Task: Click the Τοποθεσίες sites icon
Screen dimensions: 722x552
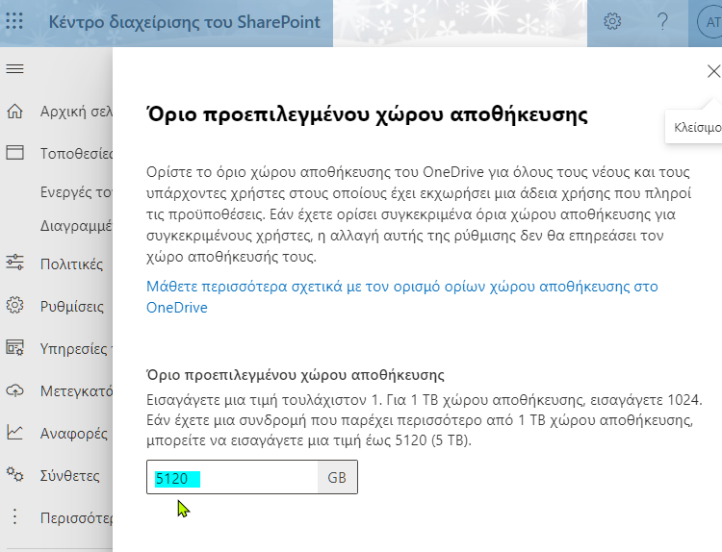Action: (x=14, y=153)
